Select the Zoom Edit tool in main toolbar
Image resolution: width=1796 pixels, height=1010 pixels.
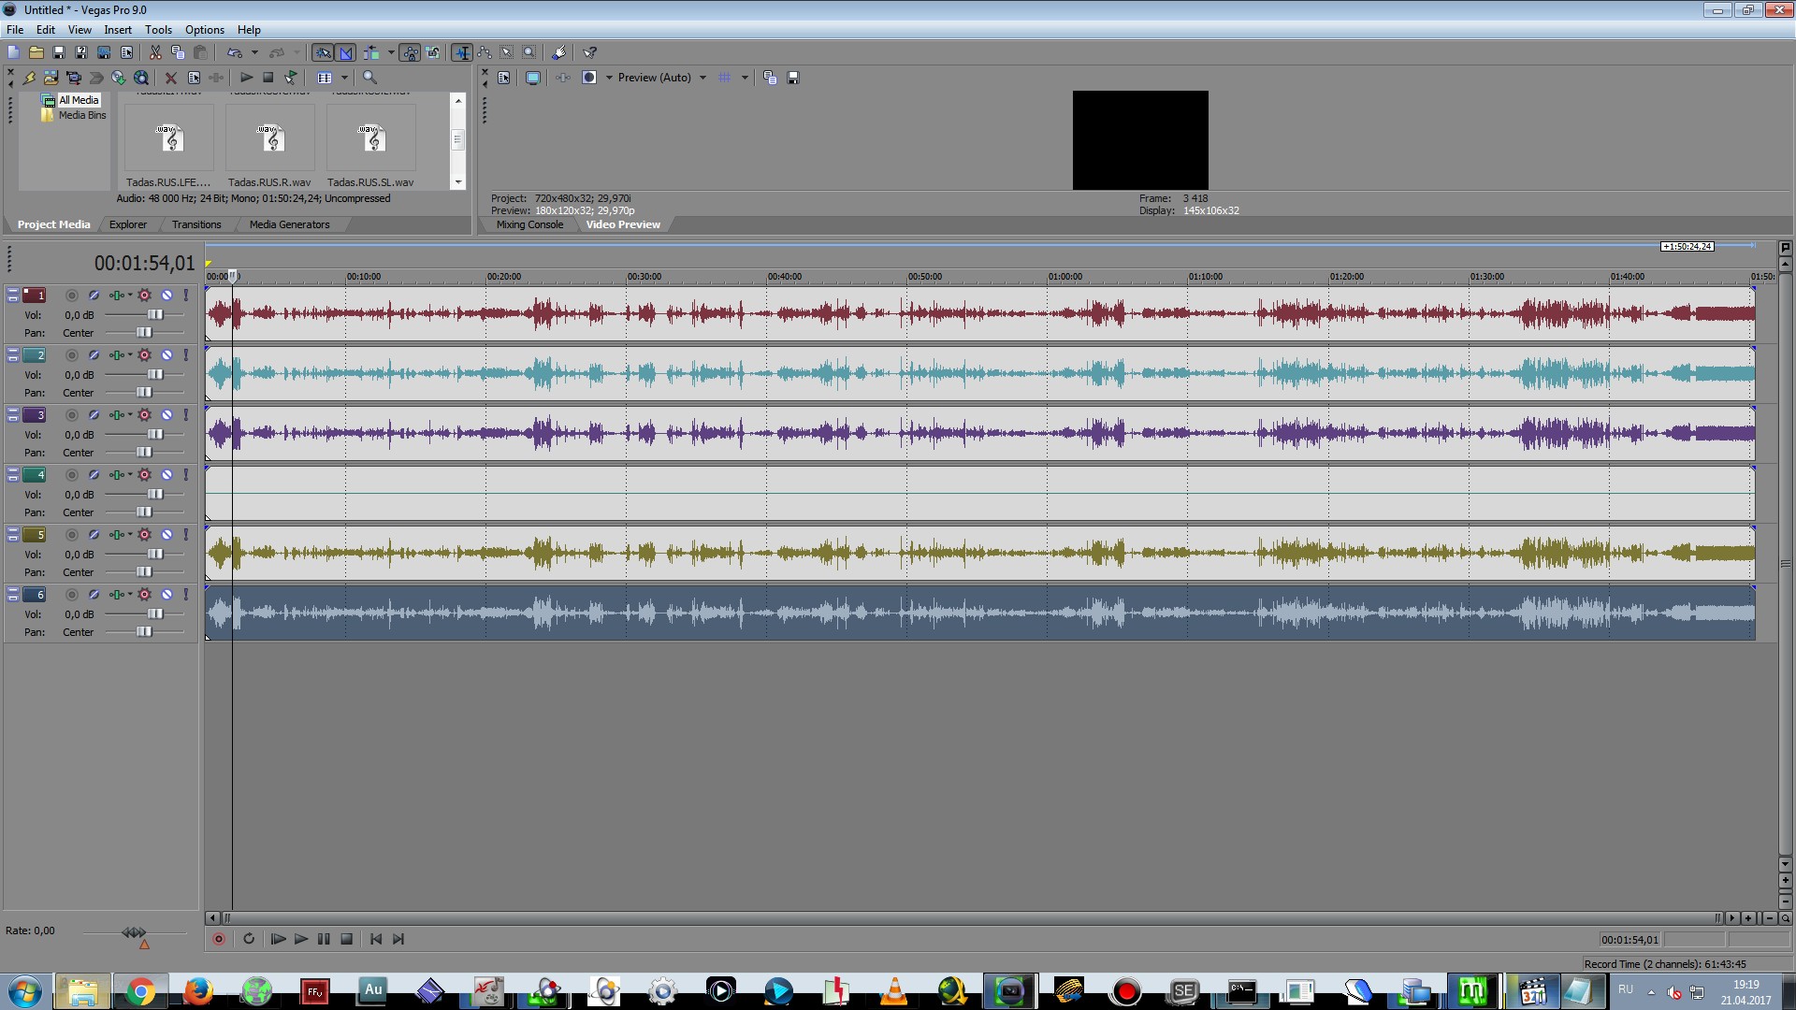[x=529, y=52]
